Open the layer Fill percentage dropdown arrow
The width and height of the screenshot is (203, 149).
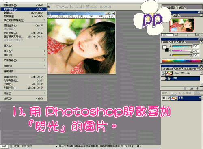[202, 93]
